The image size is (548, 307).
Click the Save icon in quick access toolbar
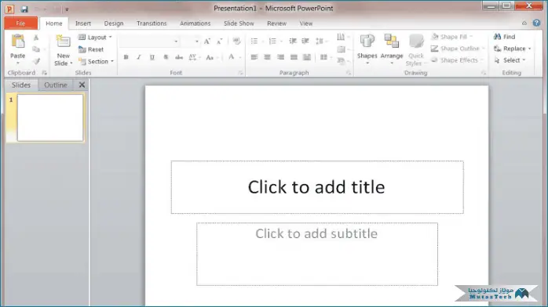tap(24, 9)
